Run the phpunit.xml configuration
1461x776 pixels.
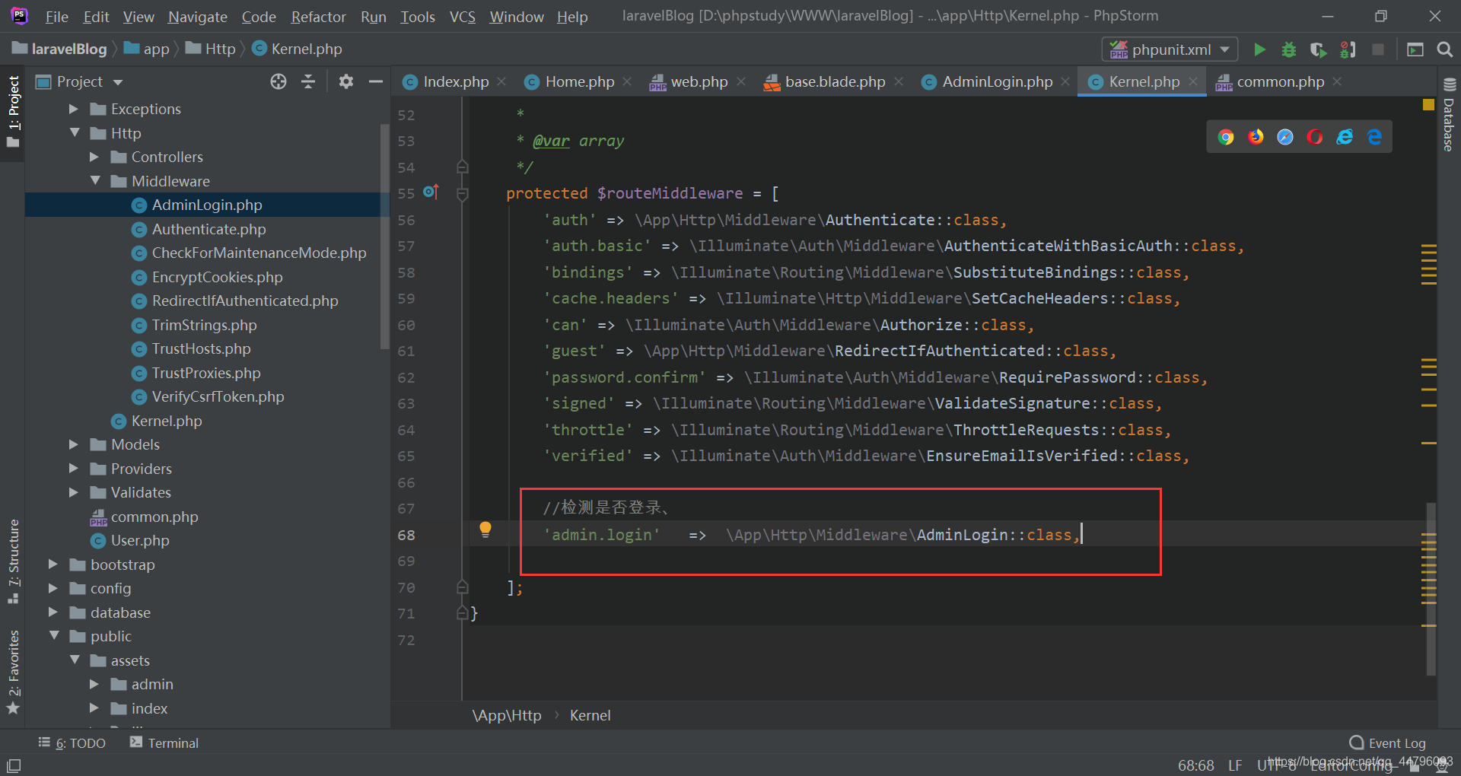coord(1259,49)
